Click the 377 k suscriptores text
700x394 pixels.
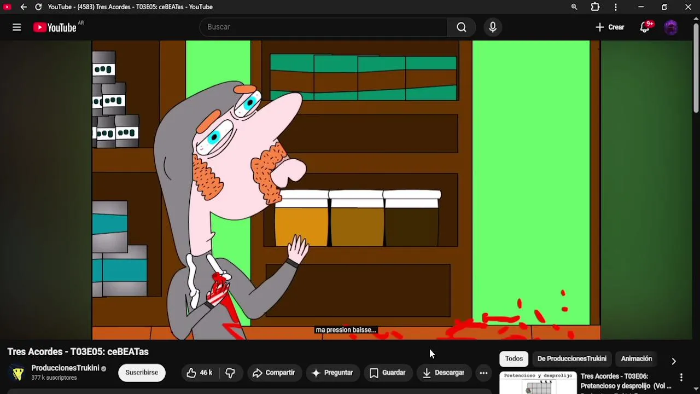point(54,378)
